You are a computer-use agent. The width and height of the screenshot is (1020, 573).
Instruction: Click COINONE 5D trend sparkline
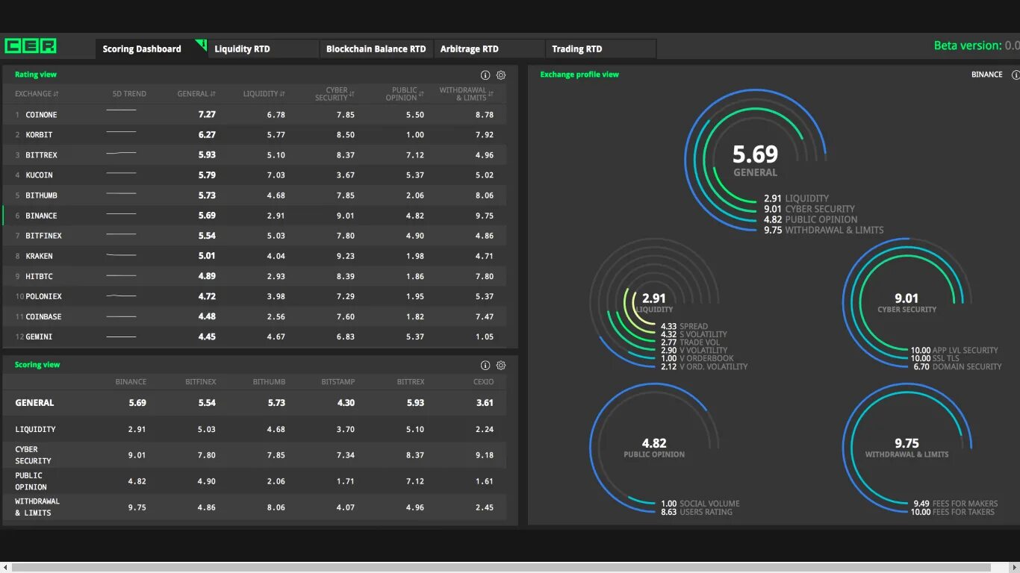point(121,110)
